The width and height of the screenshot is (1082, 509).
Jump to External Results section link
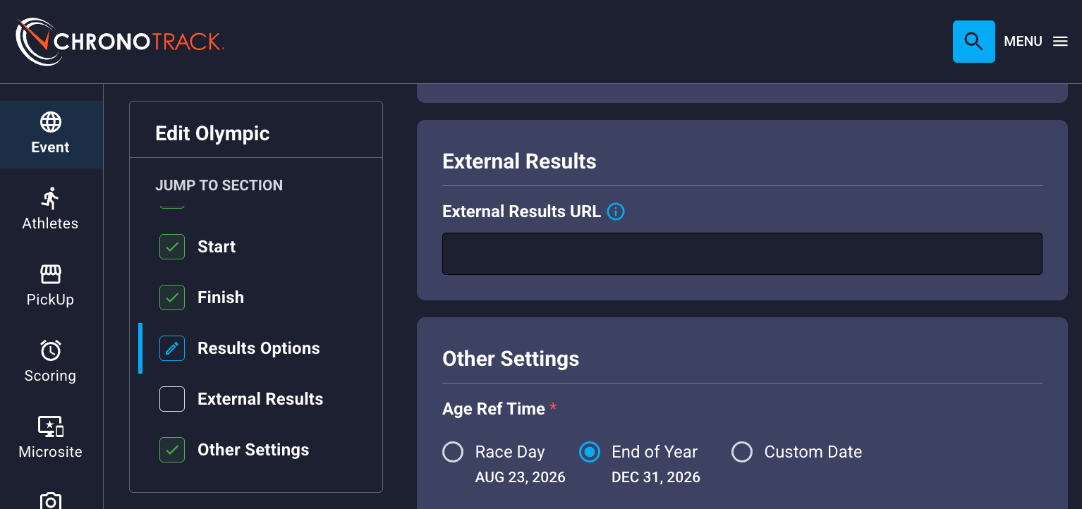pos(260,399)
